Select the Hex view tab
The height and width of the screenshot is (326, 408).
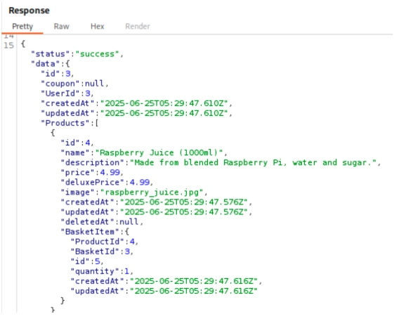[x=98, y=26]
